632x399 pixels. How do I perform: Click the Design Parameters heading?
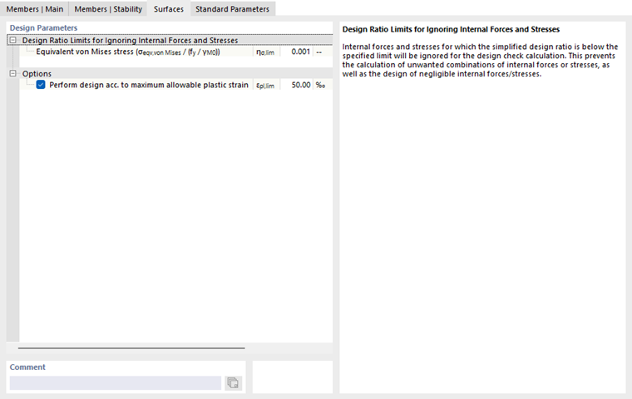43,27
